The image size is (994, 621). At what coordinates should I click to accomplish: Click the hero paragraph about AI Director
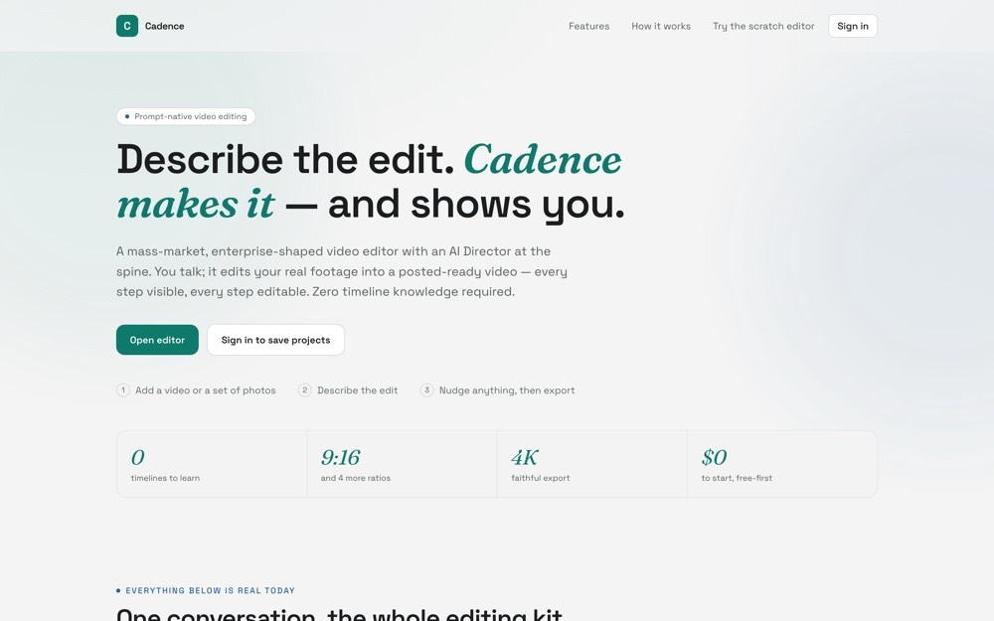pos(342,271)
